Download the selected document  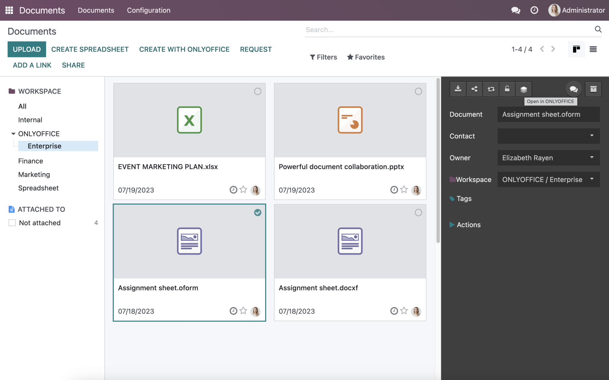(x=458, y=89)
